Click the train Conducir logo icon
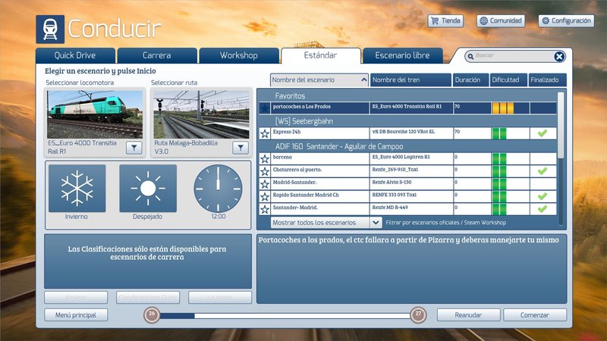The height and width of the screenshot is (341, 607). (x=50, y=29)
